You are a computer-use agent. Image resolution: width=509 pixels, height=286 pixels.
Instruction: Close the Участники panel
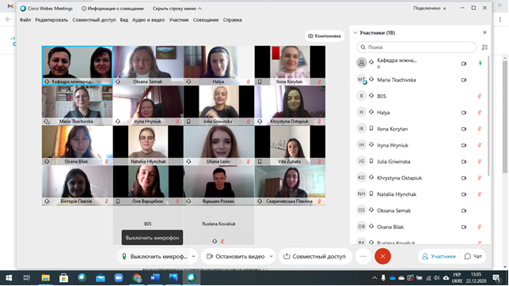click(484, 32)
